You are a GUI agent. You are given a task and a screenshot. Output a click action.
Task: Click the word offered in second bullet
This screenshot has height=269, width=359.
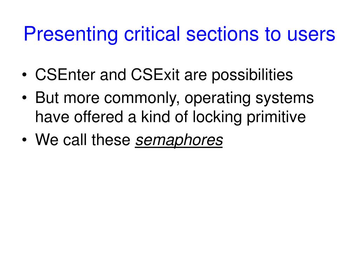[x=99, y=117]
